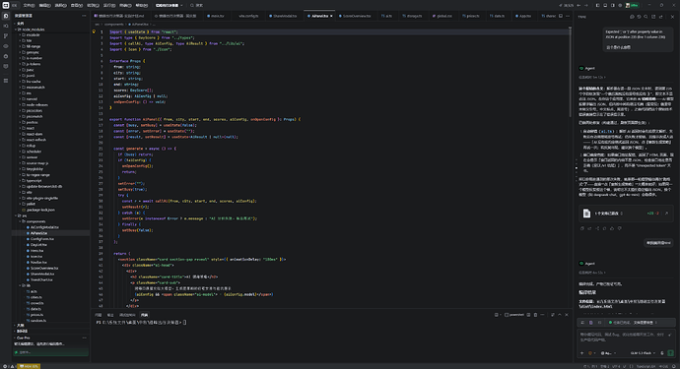Click navigate forward arrow in title bar
The height and width of the screenshot is (369, 680).
click(586, 5)
